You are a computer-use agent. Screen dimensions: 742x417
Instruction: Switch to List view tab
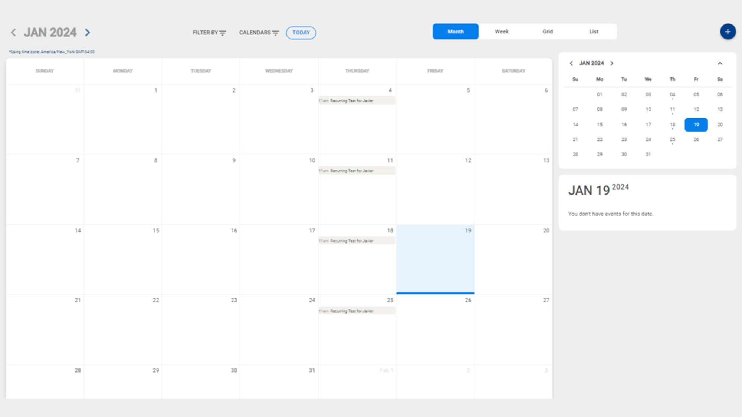594,32
